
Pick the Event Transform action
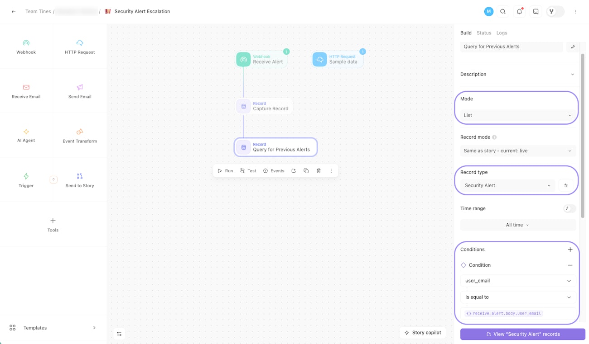point(80,135)
